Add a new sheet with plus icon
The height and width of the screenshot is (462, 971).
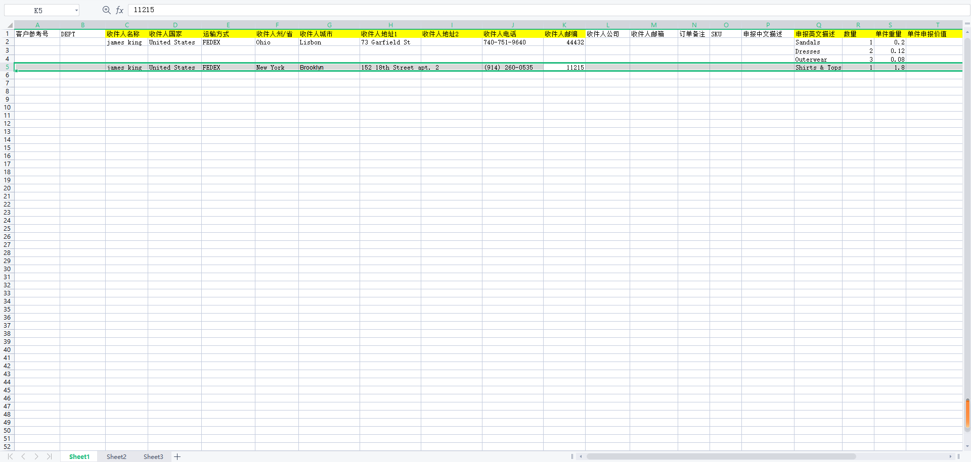(x=178, y=456)
